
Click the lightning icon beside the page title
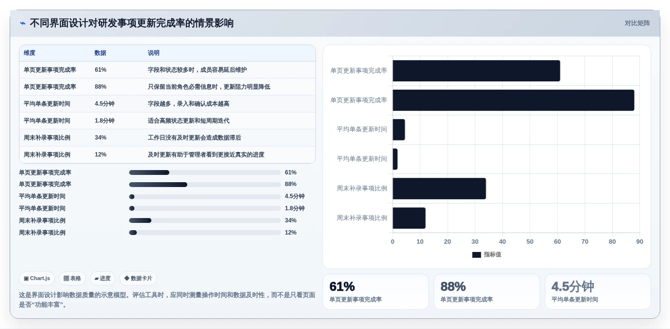(23, 23)
